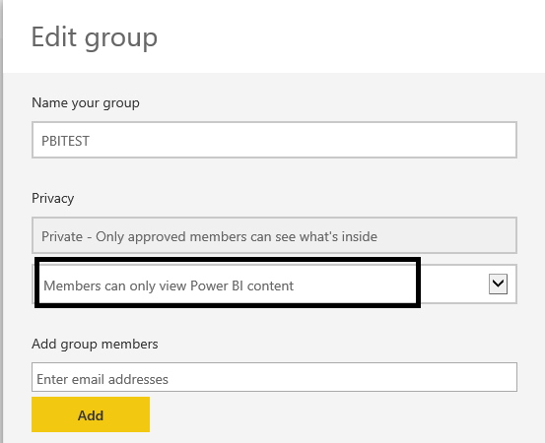Image resolution: width=545 pixels, height=443 pixels.
Task: Click the PBITEST group name field
Action: [274, 140]
